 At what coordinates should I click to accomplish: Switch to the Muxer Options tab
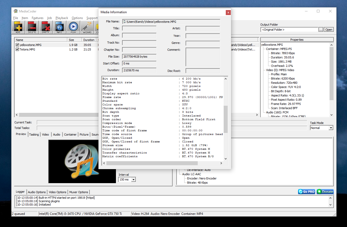(x=79, y=192)
